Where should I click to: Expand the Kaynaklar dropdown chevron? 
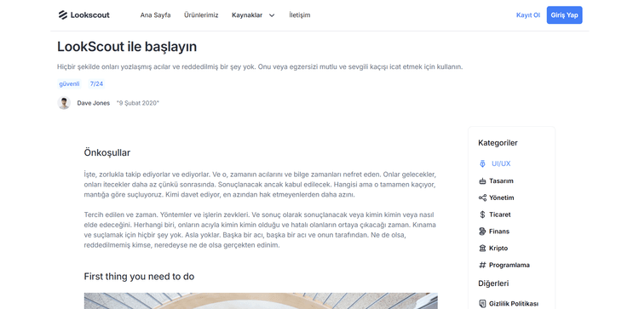pyautogui.click(x=272, y=15)
